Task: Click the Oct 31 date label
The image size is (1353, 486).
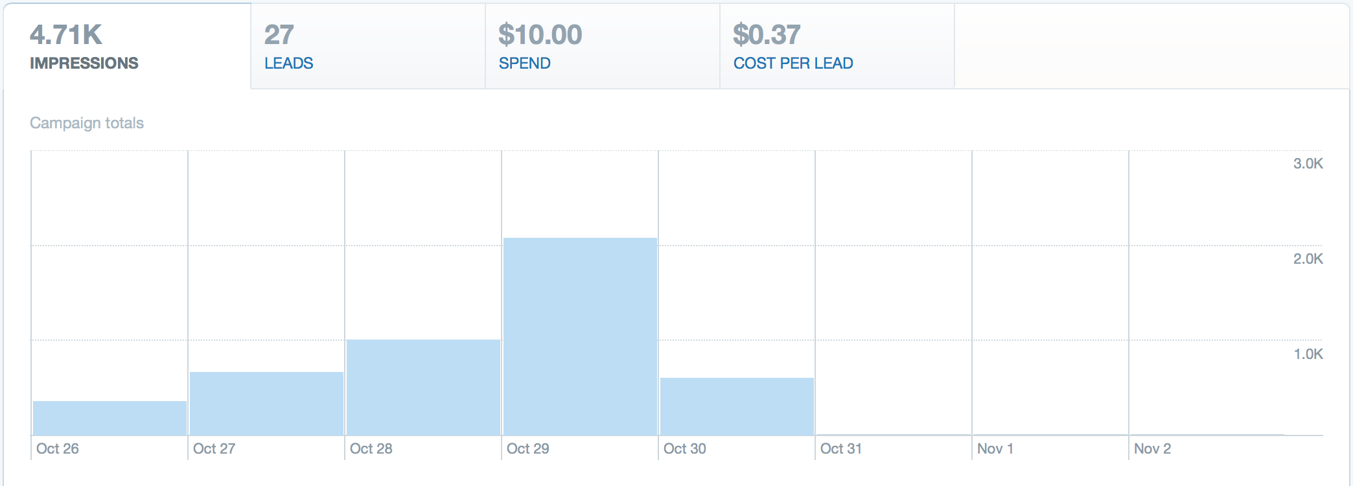Action: pyautogui.click(x=841, y=448)
